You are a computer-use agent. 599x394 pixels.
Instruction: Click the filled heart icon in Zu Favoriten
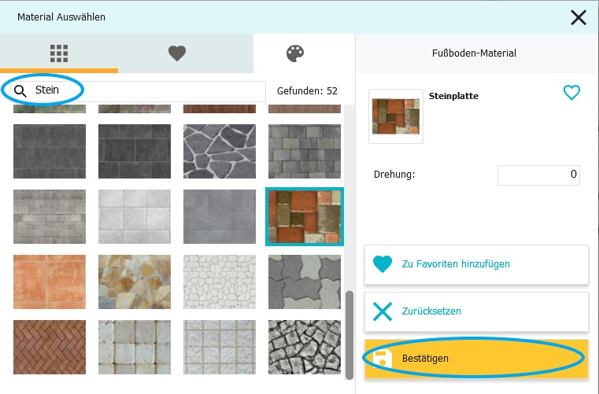coord(383,264)
